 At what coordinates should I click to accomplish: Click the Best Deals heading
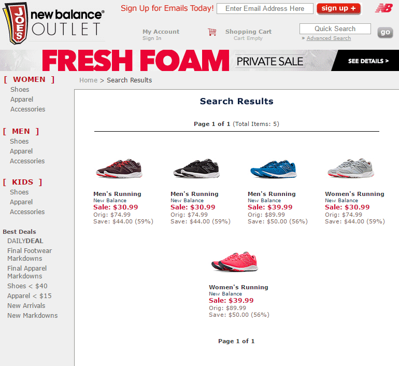[19, 232]
